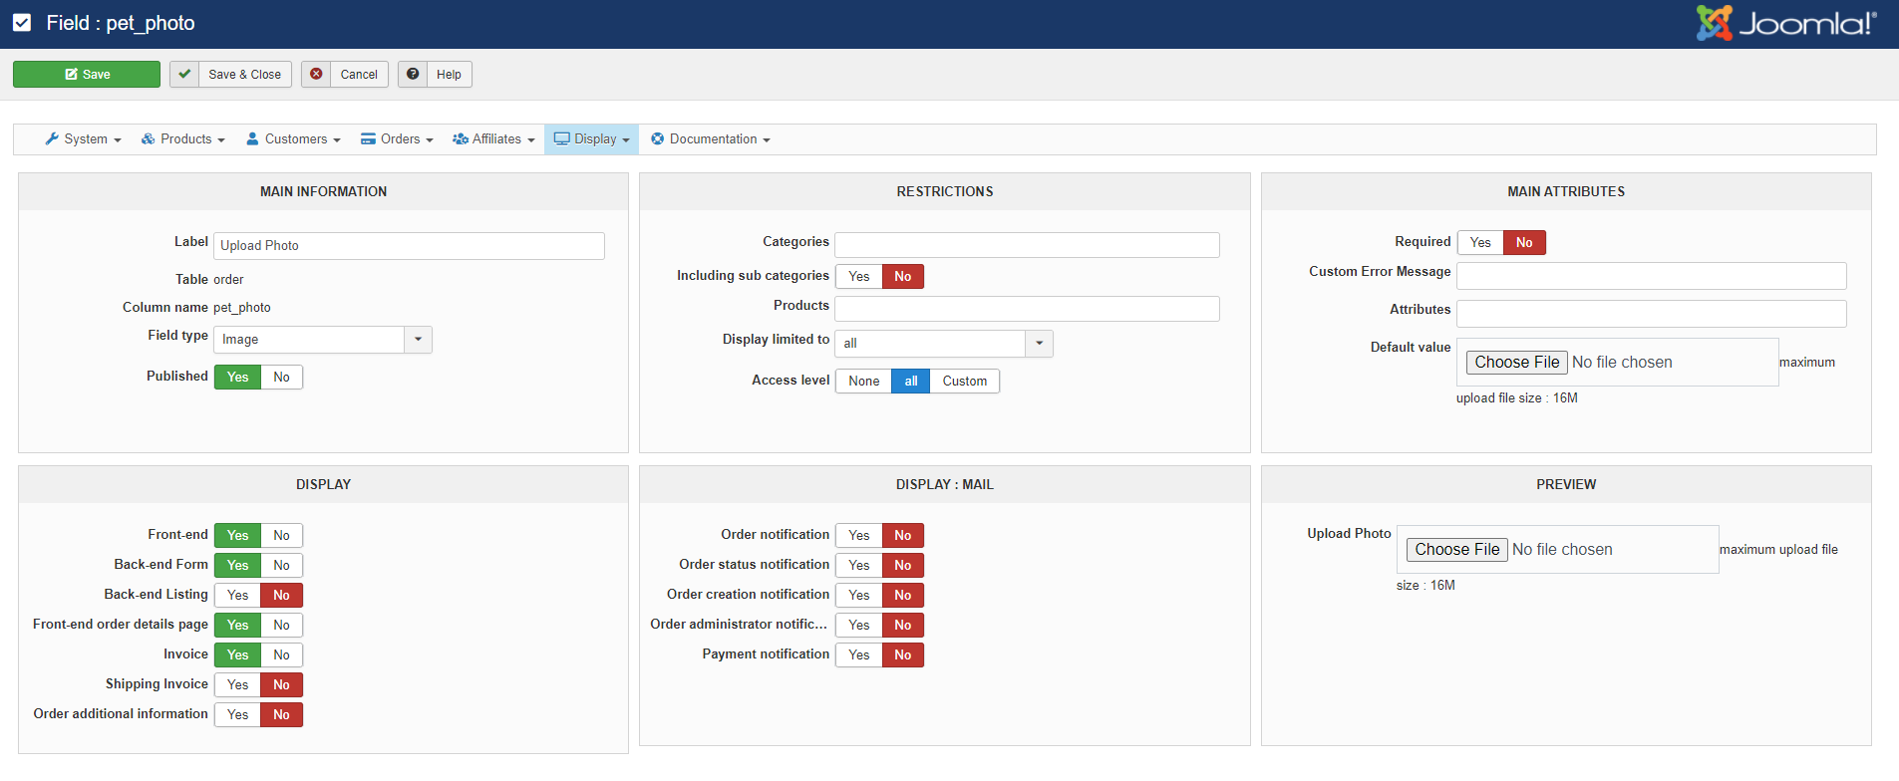Image resolution: width=1899 pixels, height=781 pixels.
Task: Set Front-end display to No
Action: coord(282,536)
